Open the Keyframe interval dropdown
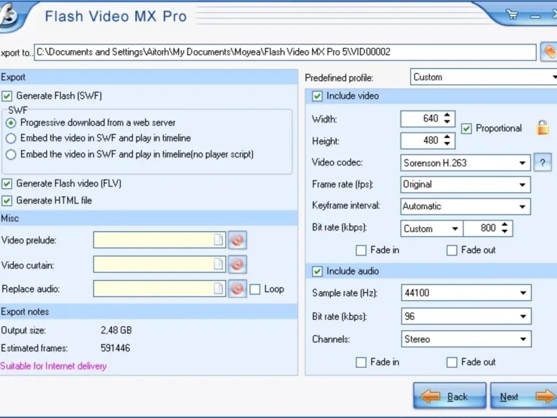 [x=465, y=206]
